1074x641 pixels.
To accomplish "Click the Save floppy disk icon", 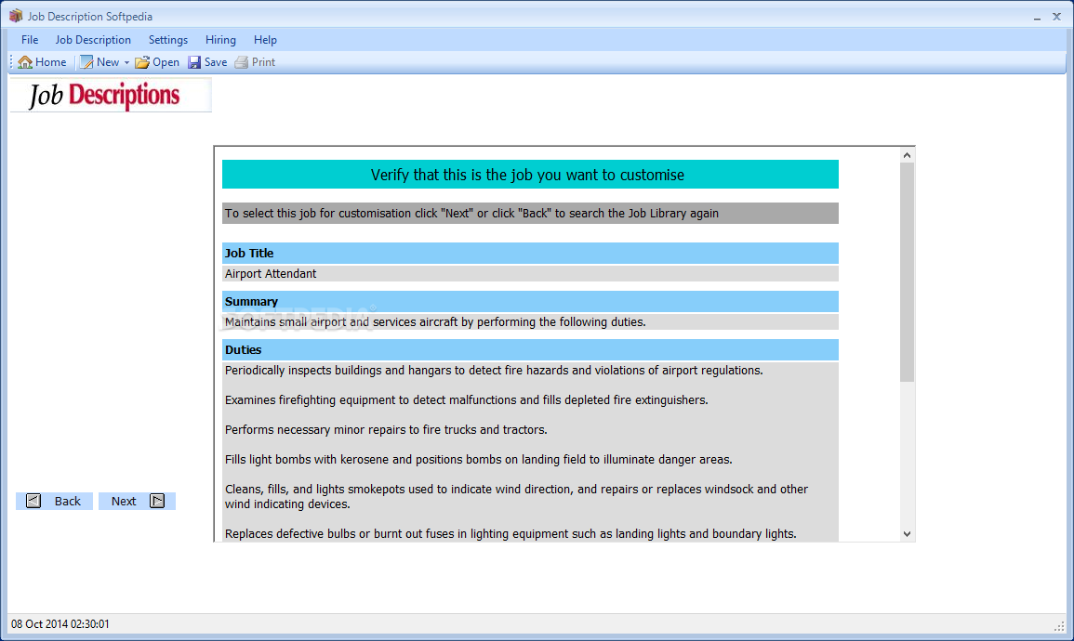I will coord(194,62).
